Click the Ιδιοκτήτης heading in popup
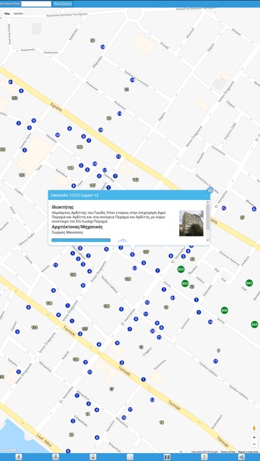The height and width of the screenshot is (461, 260). pyautogui.click(x=62, y=207)
